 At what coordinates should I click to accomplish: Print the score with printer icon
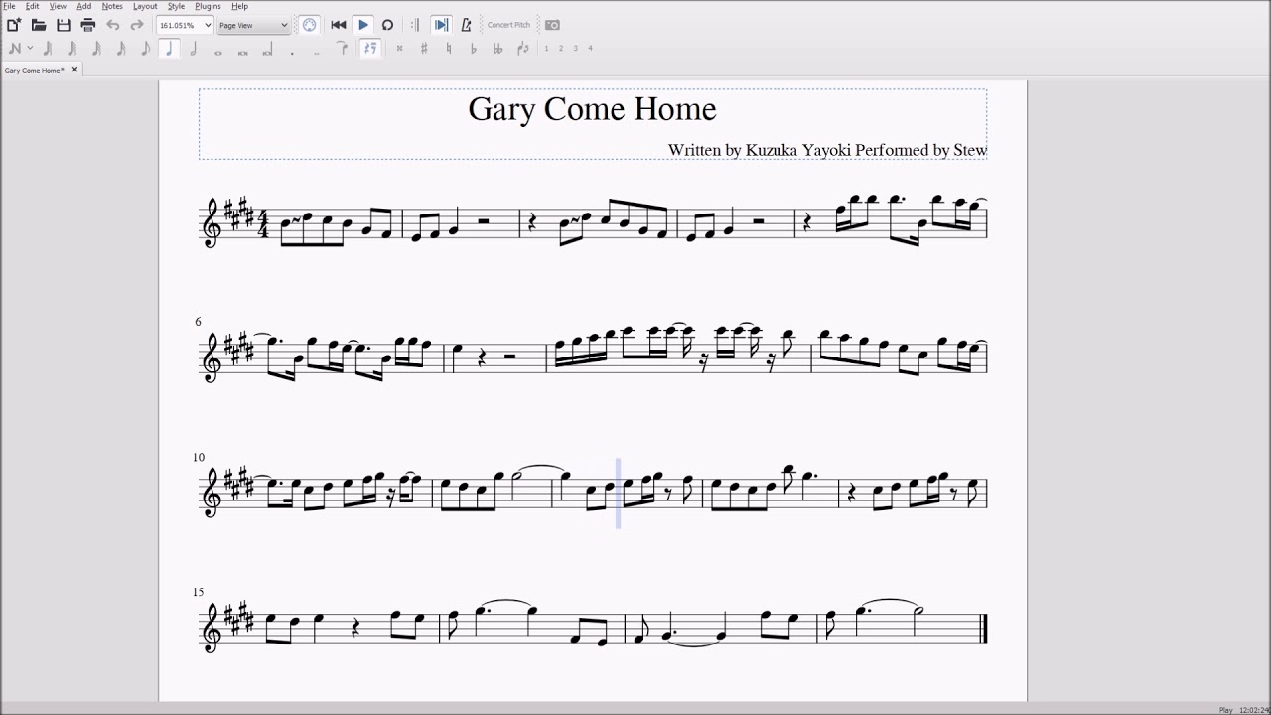(87, 25)
